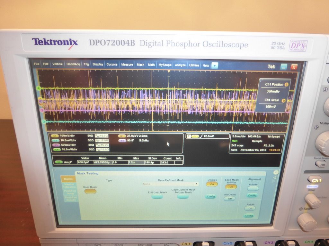Click the C4 bandwidth 16.0G badge
This screenshot has width=329, height=246.
[102, 150]
